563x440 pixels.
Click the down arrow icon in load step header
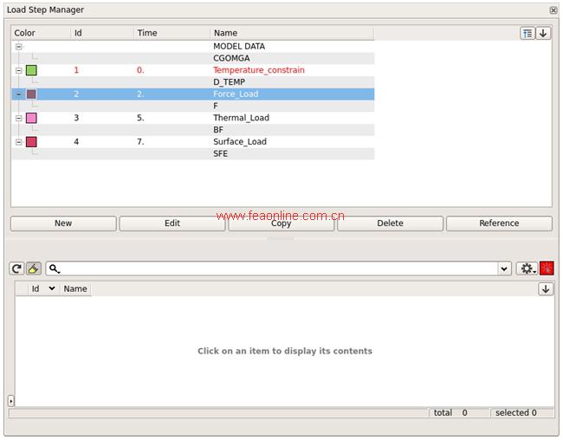point(543,33)
